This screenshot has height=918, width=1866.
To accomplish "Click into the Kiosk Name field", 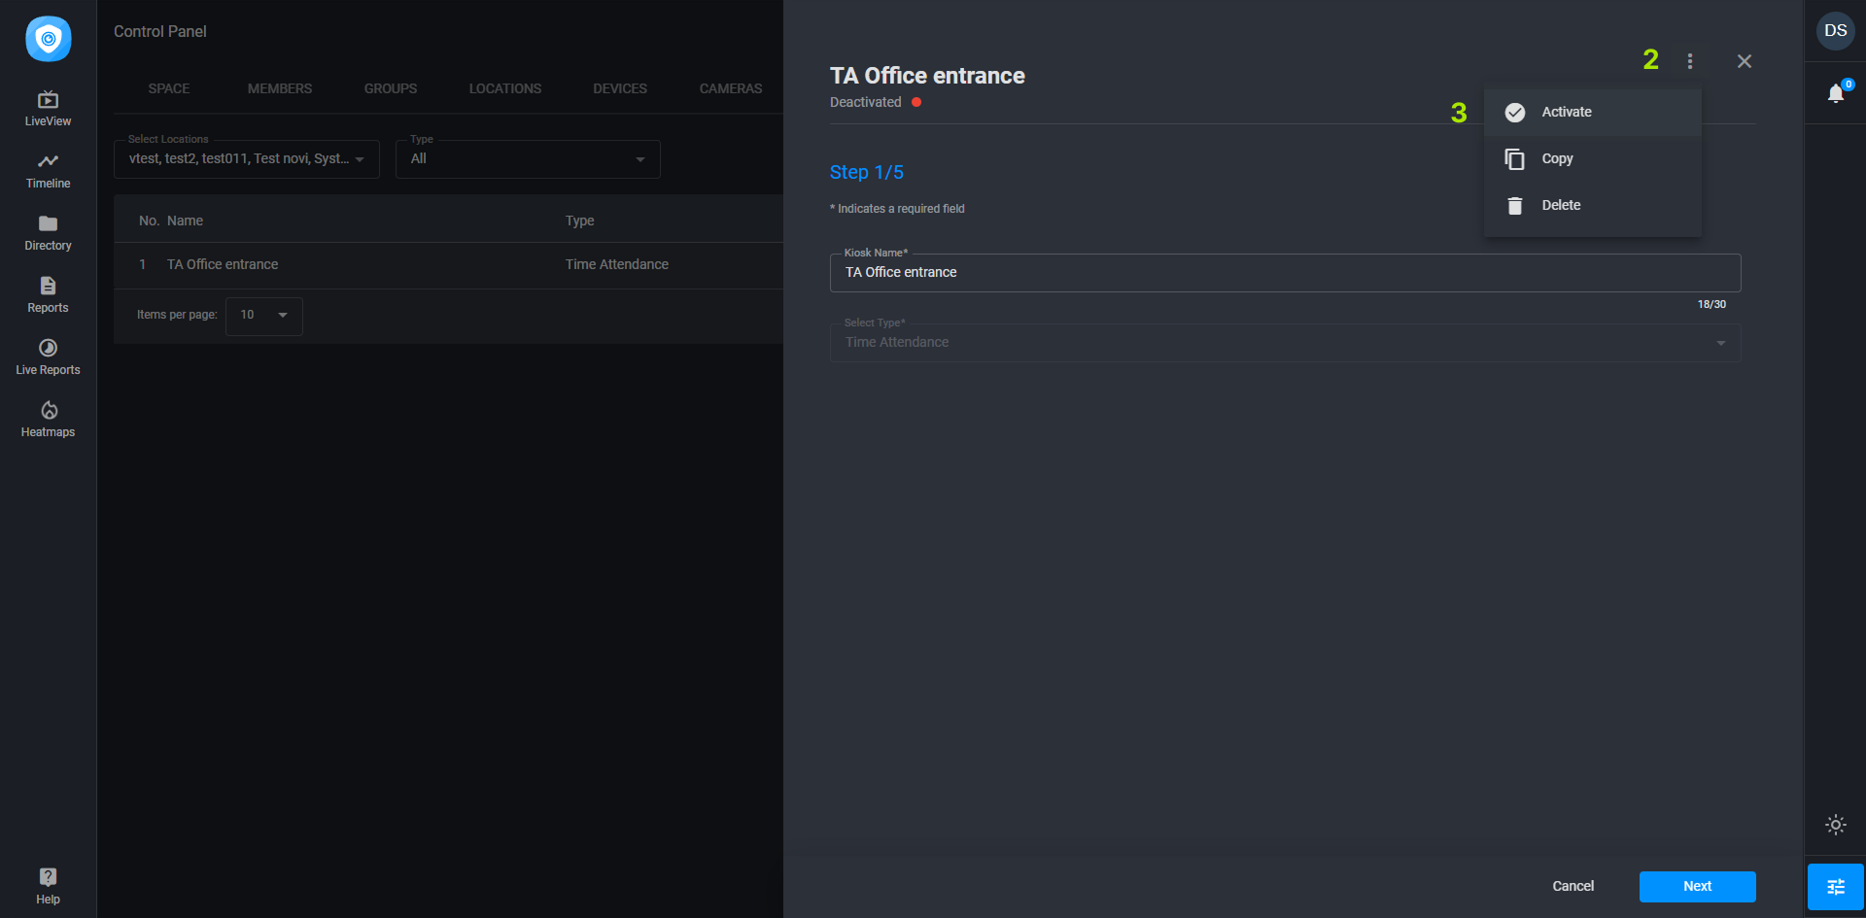I will (1284, 273).
